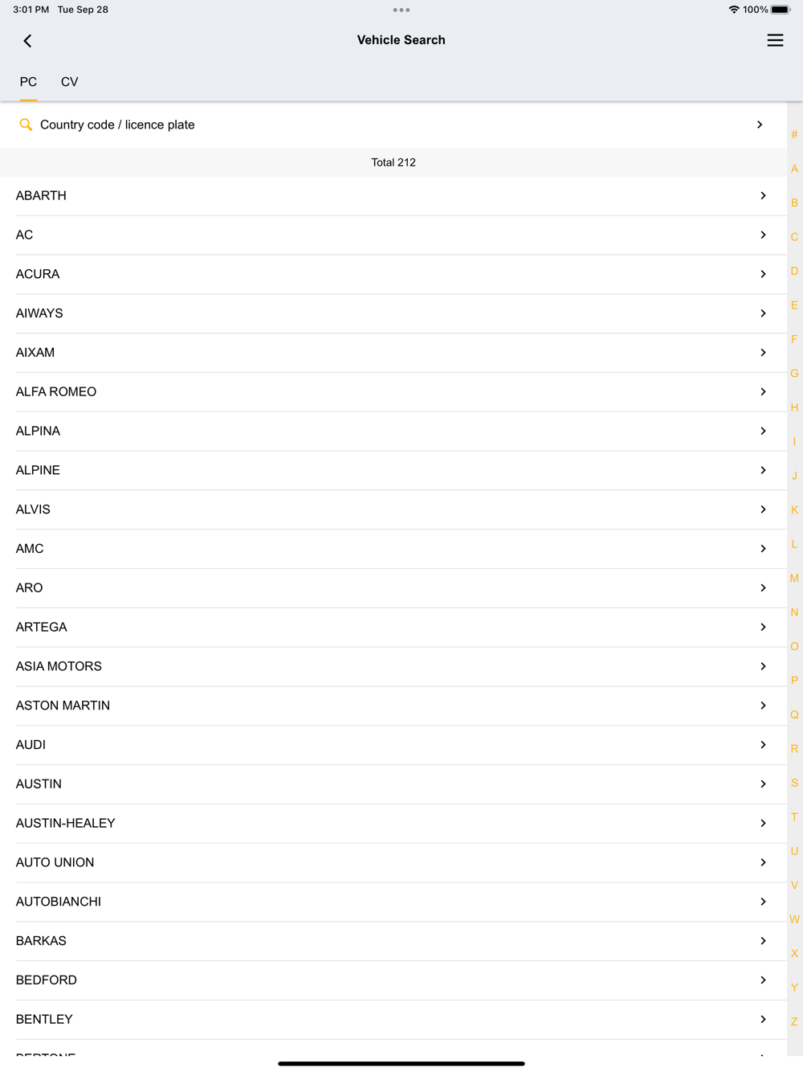This screenshot has width=803, height=1072.
Task: Expand the ASTON MARTIN row chevron
Action: (x=763, y=706)
